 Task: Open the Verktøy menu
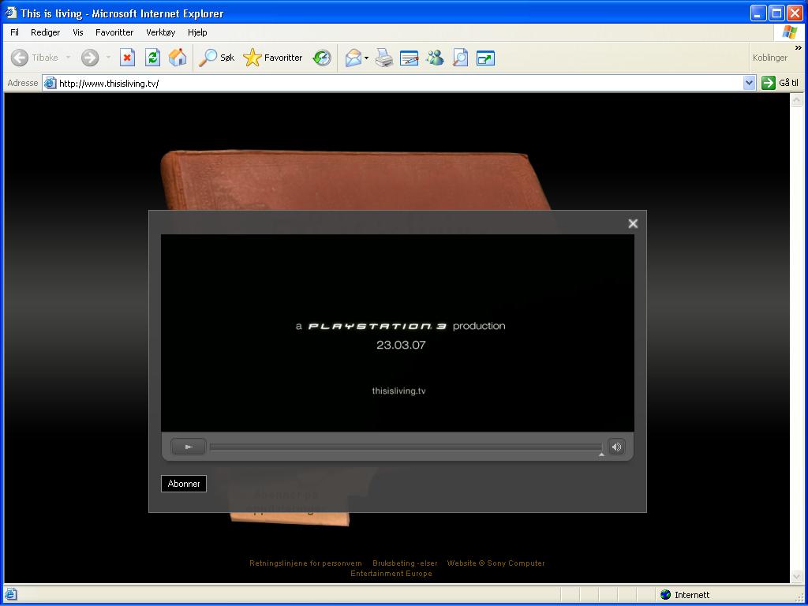[x=161, y=32]
